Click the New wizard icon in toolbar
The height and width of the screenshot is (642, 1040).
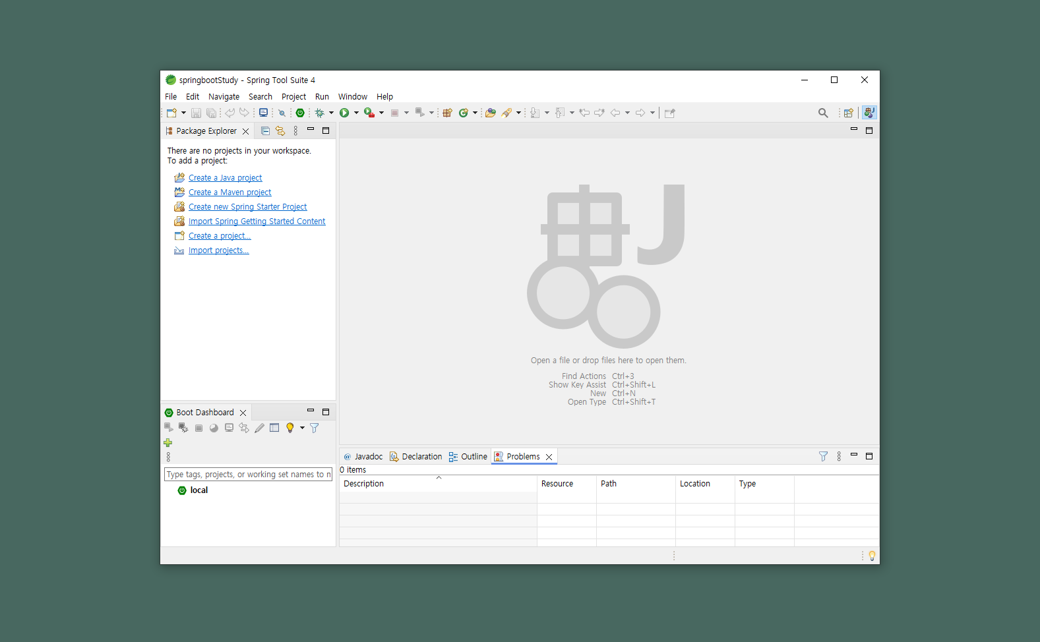coord(171,113)
